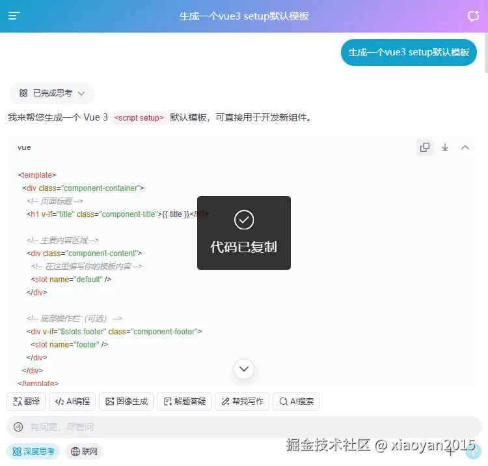Start a new chat via header icon
Image resolution: width=488 pixels, height=466 pixels.
pyautogui.click(x=474, y=16)
